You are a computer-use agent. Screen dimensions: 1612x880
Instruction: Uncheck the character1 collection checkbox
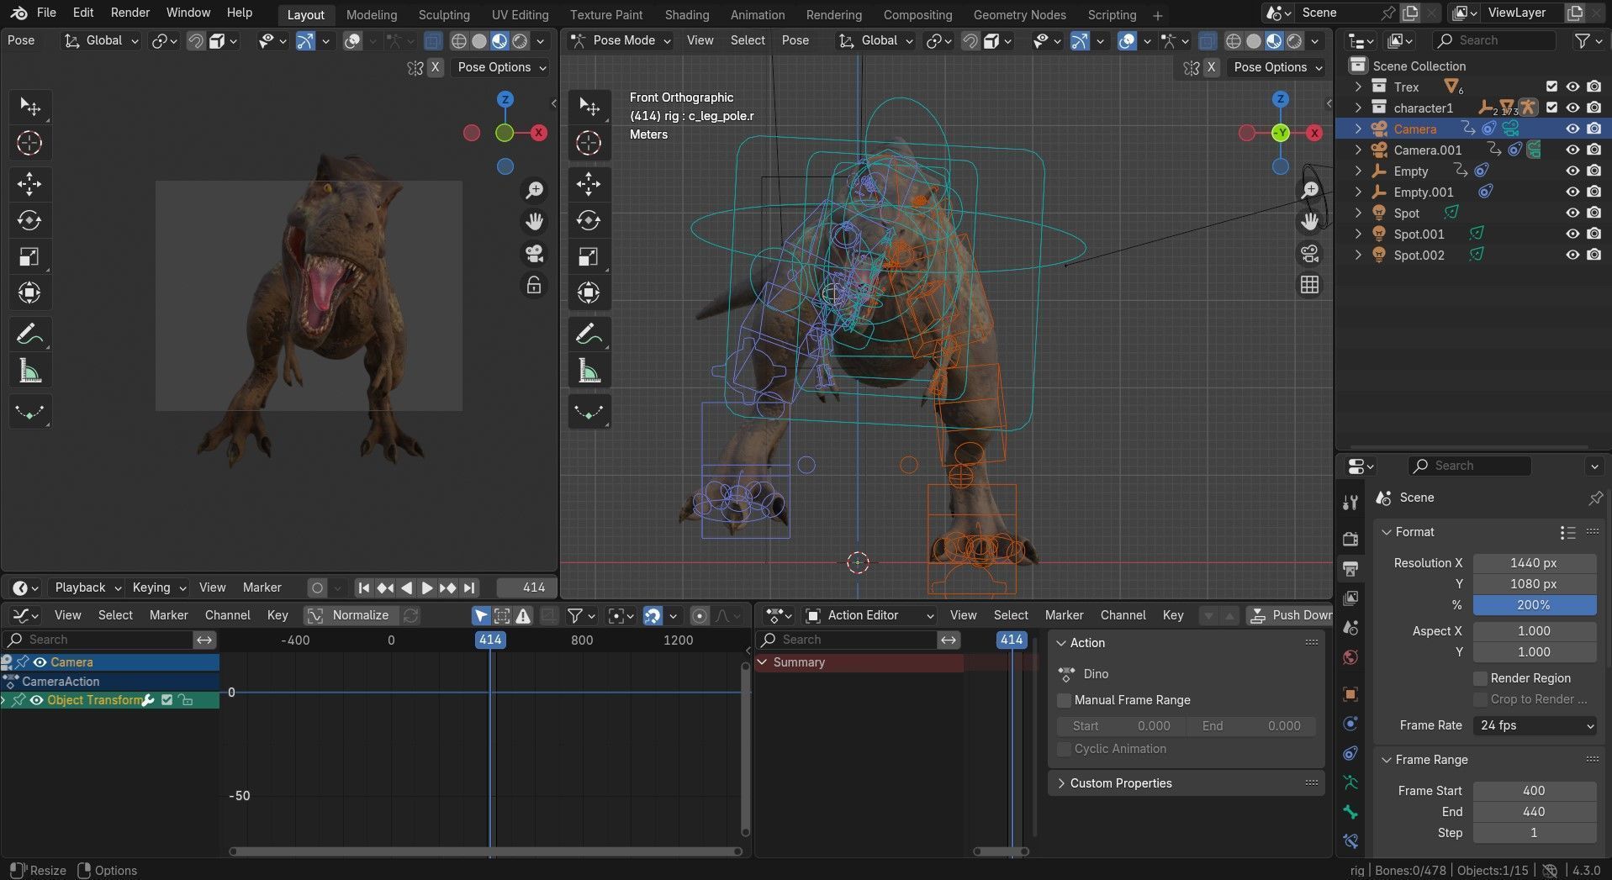(1551, 108)
